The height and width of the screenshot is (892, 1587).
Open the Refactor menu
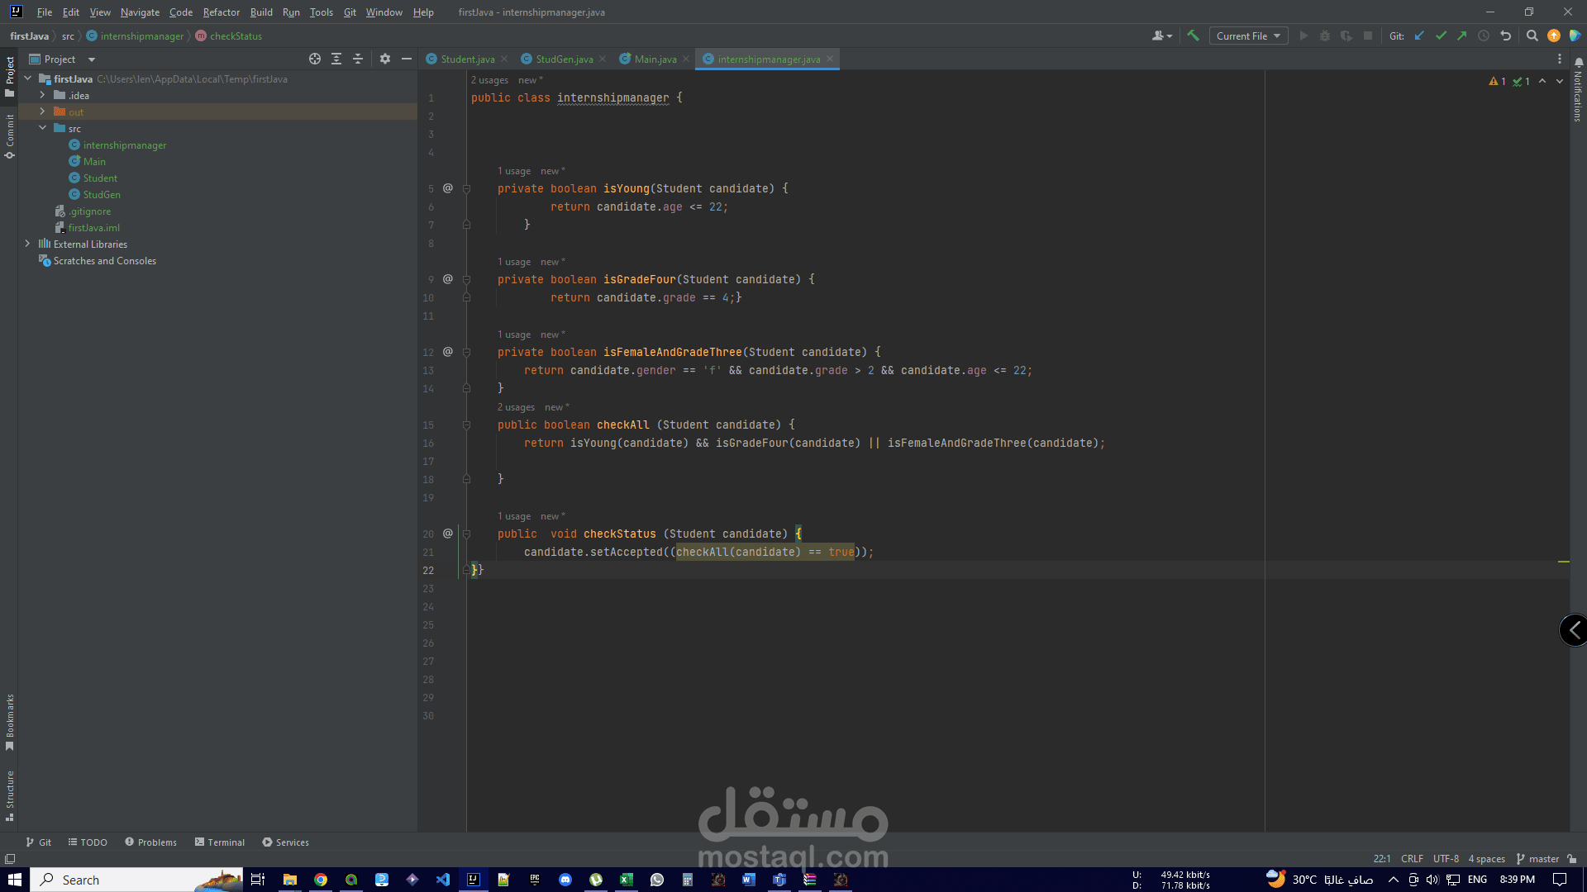coord(221,12)
